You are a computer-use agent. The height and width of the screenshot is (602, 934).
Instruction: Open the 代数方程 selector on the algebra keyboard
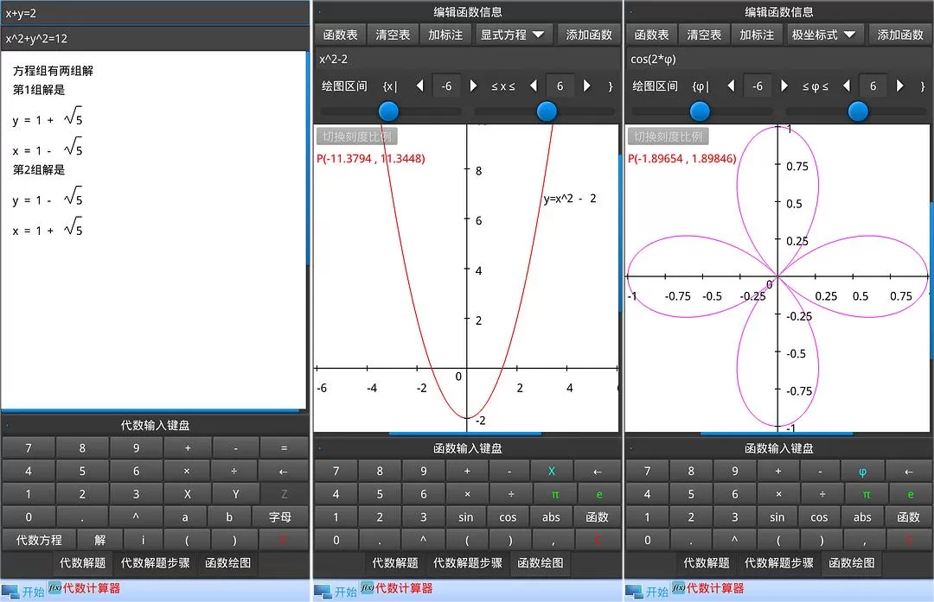tap(39, 540)
